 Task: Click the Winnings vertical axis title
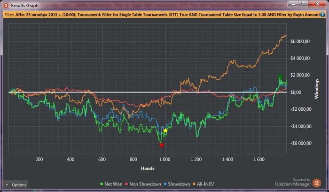point(316,89)
